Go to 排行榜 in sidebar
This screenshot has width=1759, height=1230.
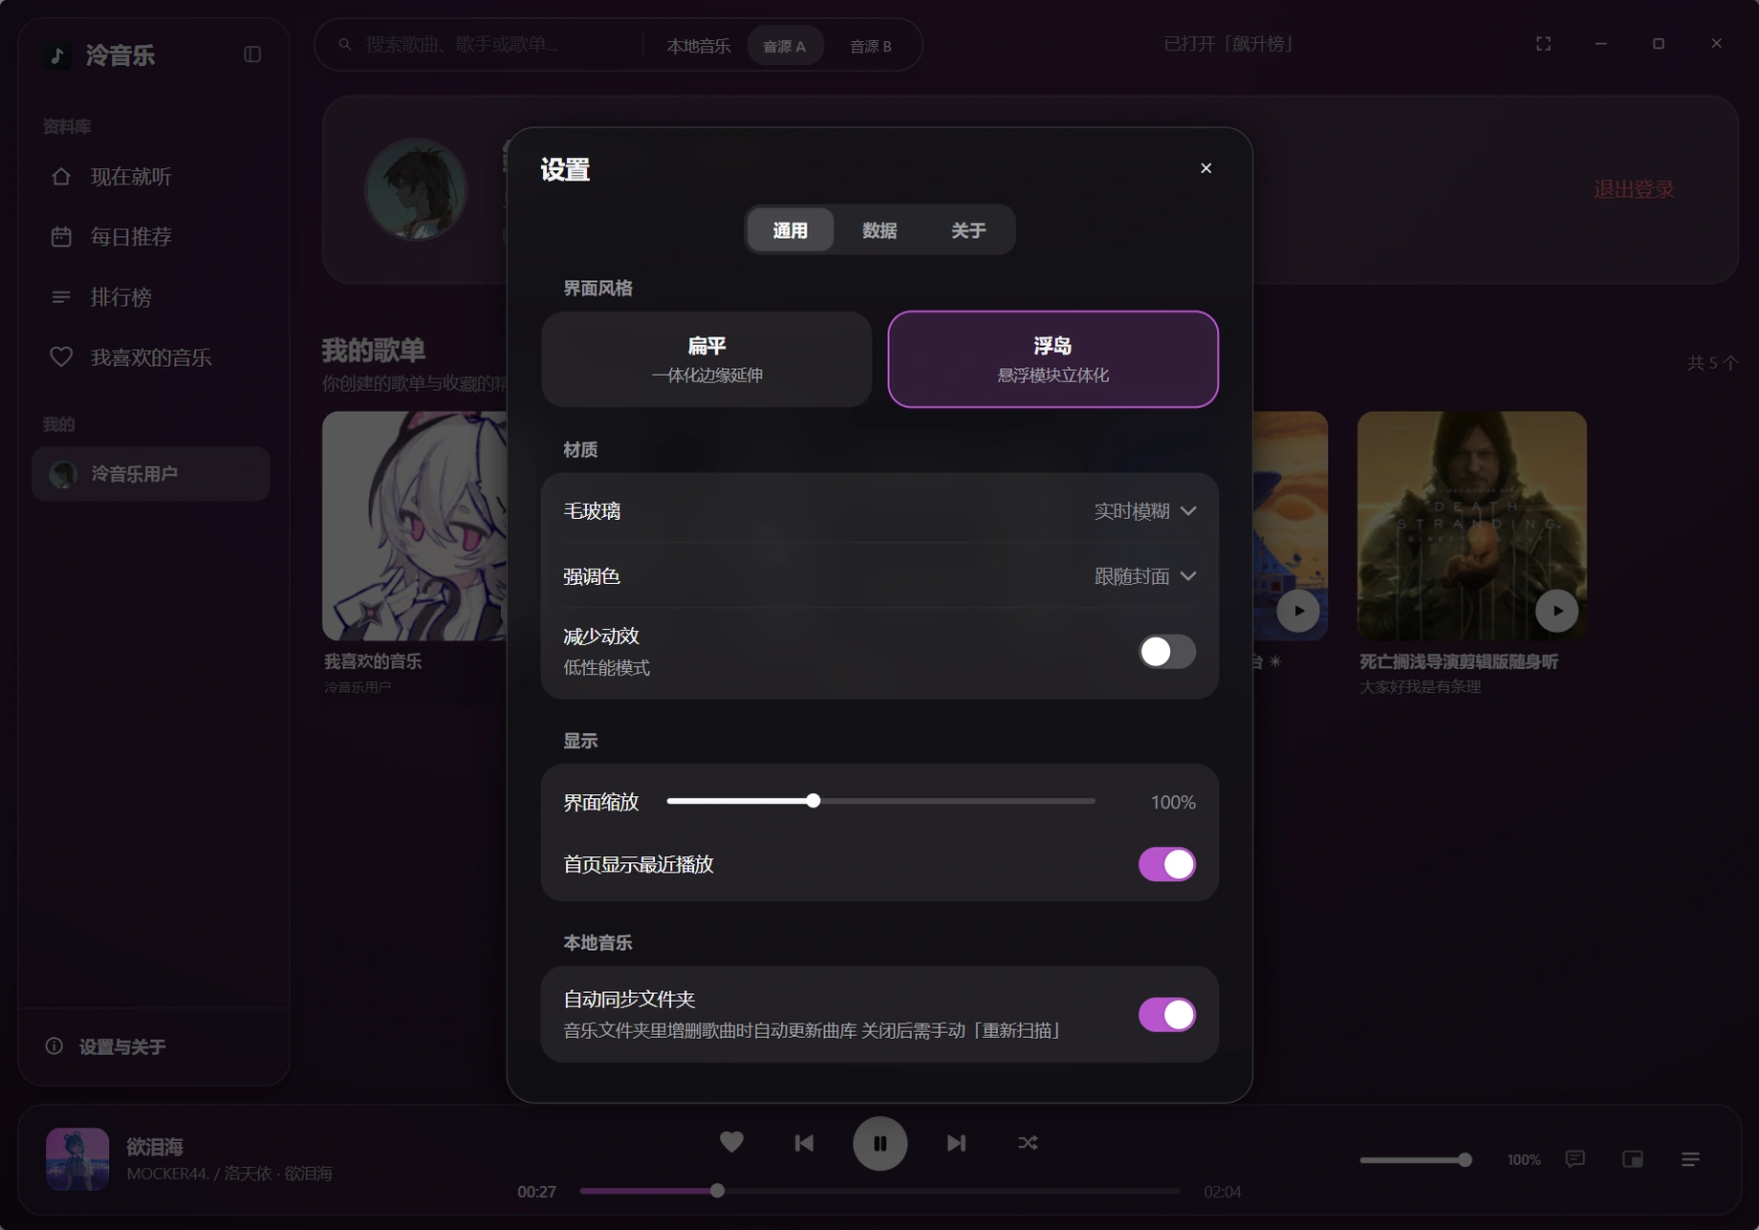151,297
